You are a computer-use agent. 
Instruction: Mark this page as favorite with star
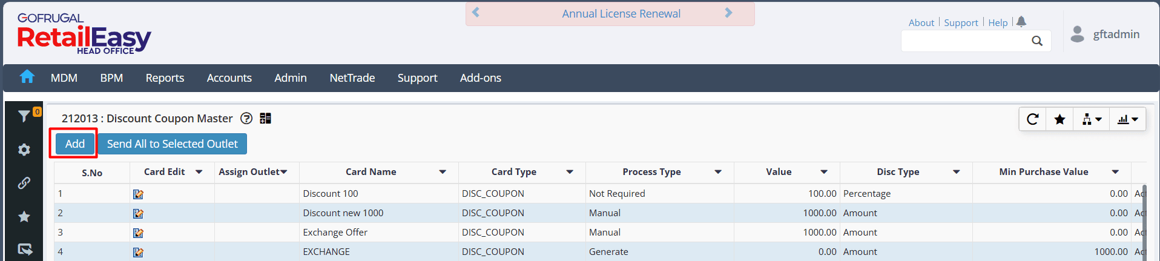click(x=1059, y=119)
